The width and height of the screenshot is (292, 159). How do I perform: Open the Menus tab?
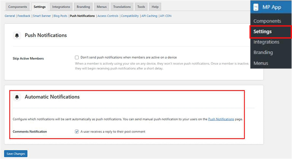pyautogui.click(x=101, y=7)
